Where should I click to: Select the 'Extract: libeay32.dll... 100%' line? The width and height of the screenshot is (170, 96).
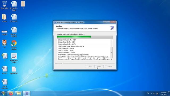pos(66,42)
